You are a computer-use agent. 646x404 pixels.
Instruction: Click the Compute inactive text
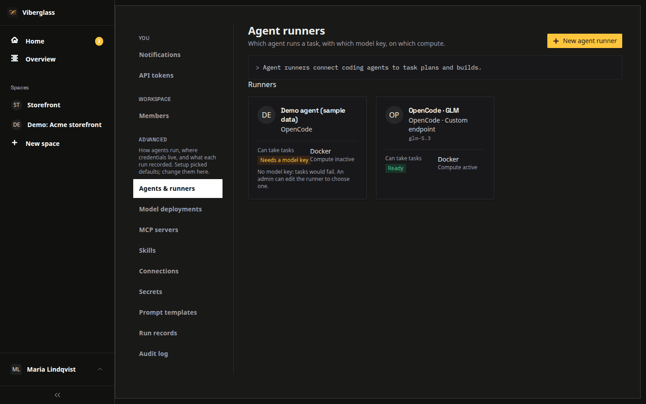point(332,159)
